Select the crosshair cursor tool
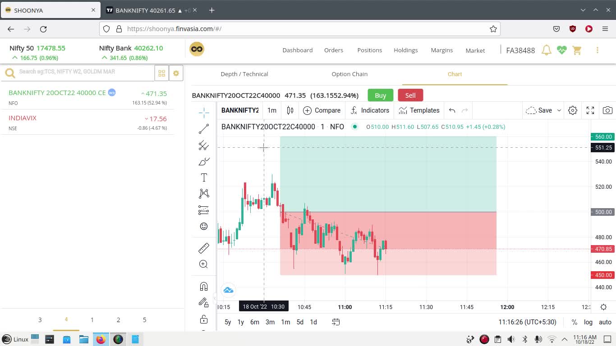The width and height of the screenshot is (616, 346). (x=204, y=112)
